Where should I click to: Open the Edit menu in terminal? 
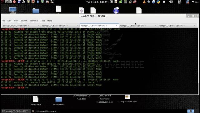click(x=9, y=21)
